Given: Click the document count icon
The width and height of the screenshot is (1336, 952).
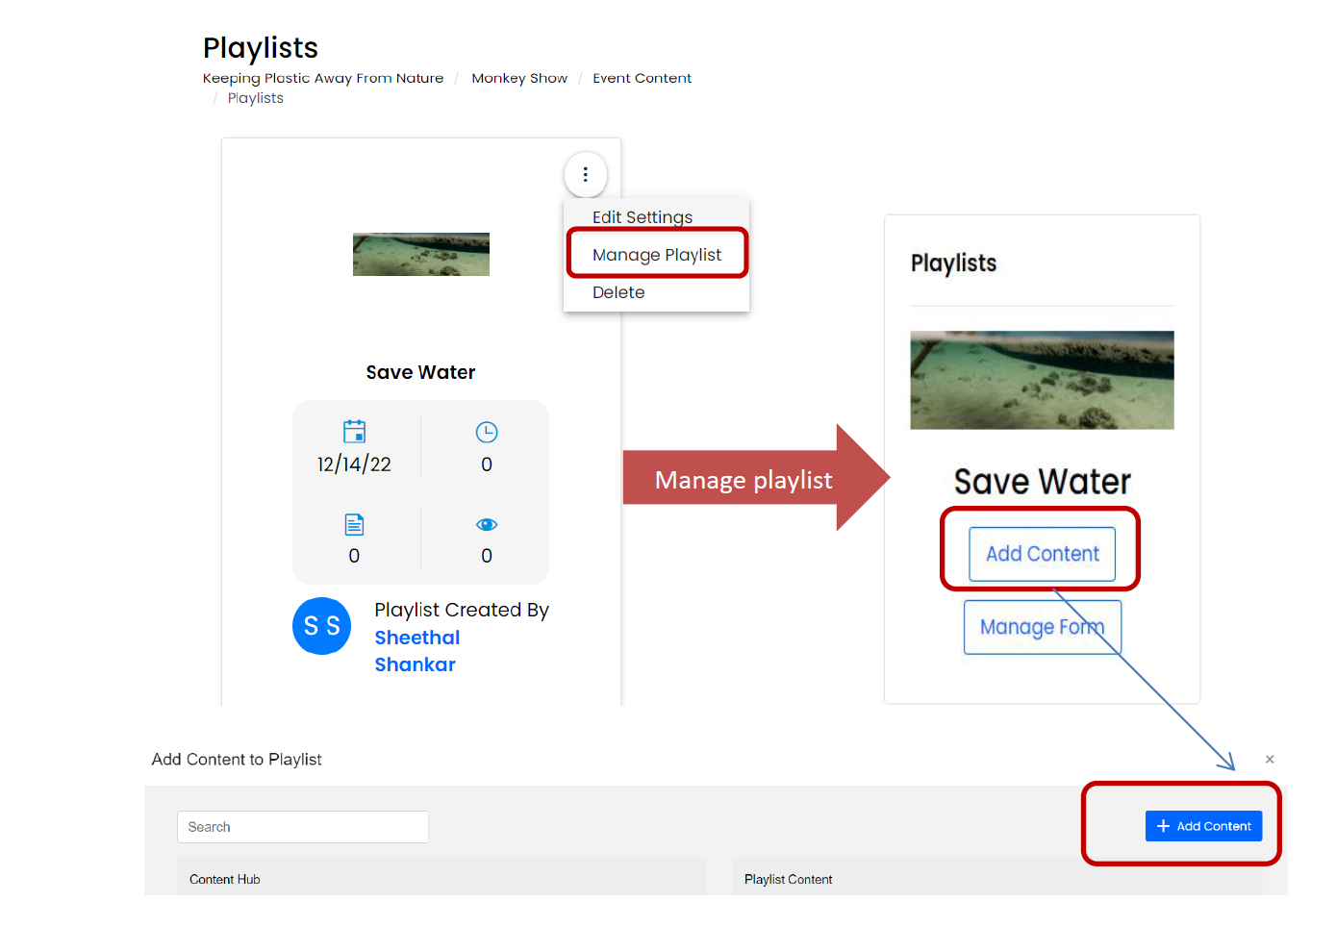Looking at the screenshot, I should [x=354, y=524].
